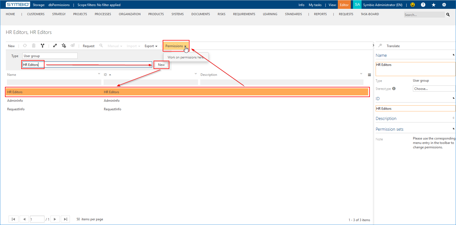Open Description column filter chevron
Viewport: 456px width, 225px height.
click(361, 74)
